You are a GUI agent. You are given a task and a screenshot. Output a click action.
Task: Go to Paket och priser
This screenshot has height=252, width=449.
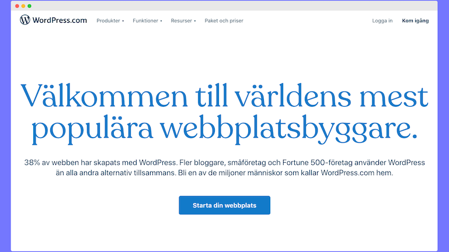pyautogui.click(x=224, y=21)
